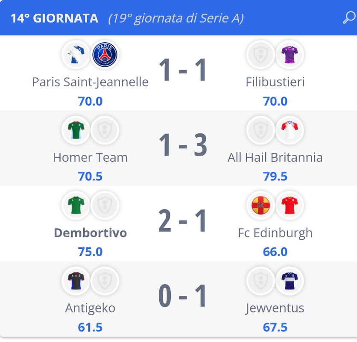Click Jewventus' navy blue jersey icon
357x342 pixels.
coord(290,281)
